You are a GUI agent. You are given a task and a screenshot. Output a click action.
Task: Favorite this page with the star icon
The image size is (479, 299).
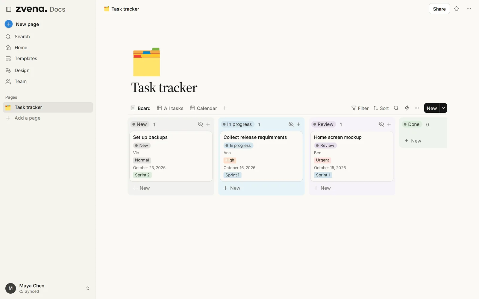pyautogui.click(x=457, y=9)
